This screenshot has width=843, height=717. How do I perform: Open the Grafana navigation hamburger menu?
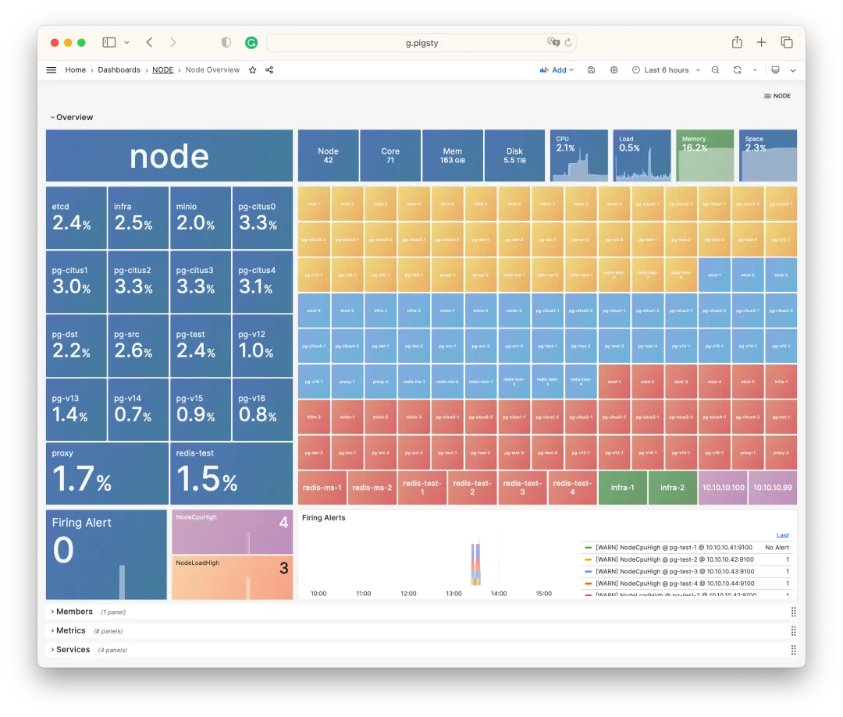pyautogui.click(x=51, y=69)
